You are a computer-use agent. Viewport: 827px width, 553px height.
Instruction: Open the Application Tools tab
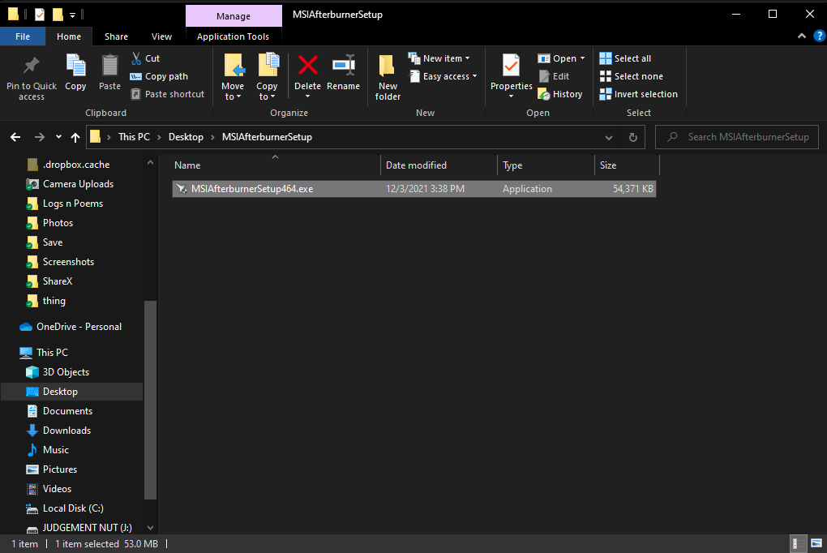(234, 36)
